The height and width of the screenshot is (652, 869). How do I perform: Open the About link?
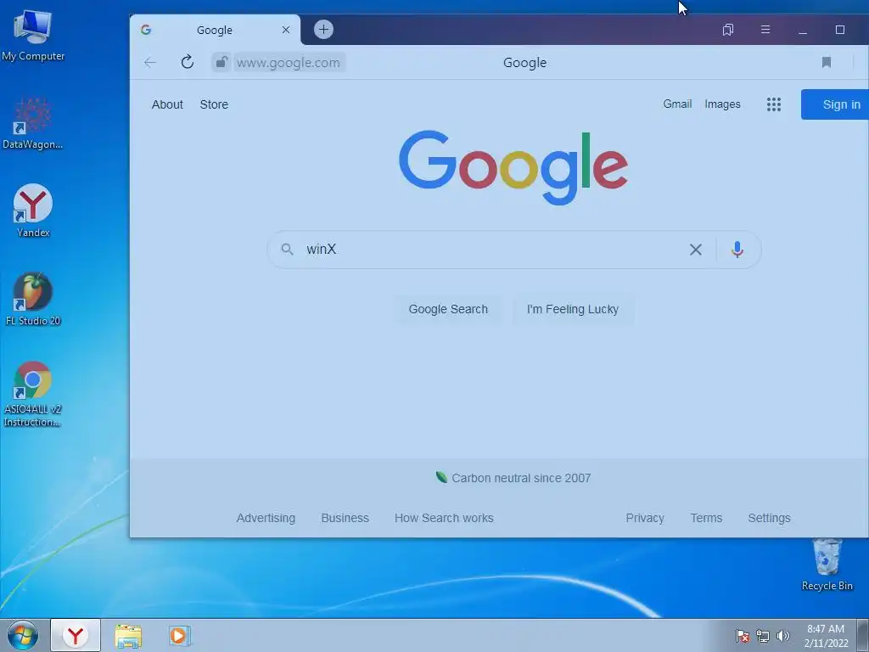click(167, 104)
